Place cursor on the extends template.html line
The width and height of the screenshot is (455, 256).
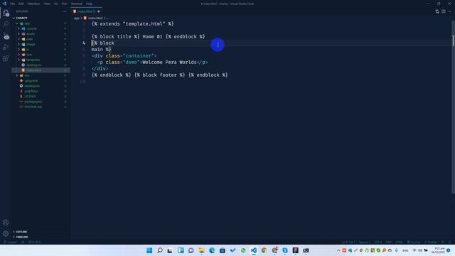point(133,23)
